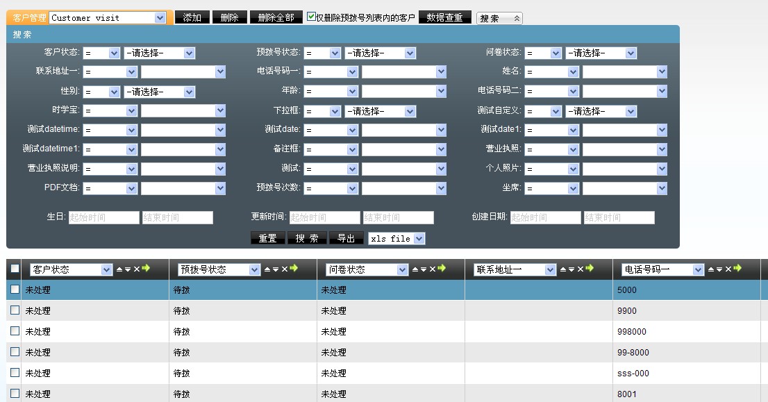768x402 pixels.
Task: Sort 电话号码一 column ascending with up arrow
Action: click(x=710, y=269)
